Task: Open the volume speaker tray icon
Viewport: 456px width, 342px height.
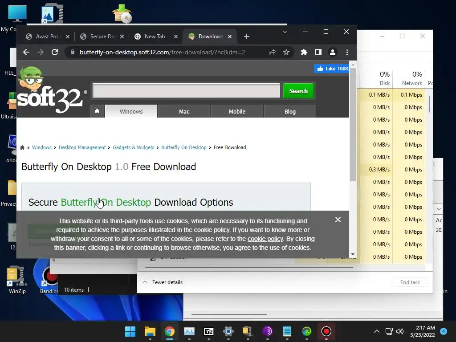Action: [x=400, y=331]
